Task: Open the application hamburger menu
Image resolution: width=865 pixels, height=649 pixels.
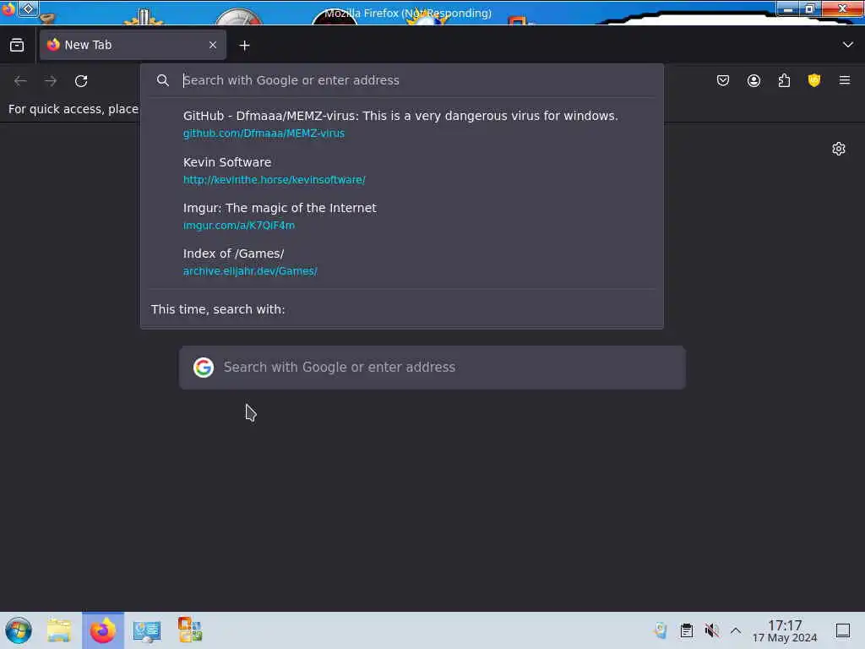Action: pyautogui.click(x=845, y=80)
